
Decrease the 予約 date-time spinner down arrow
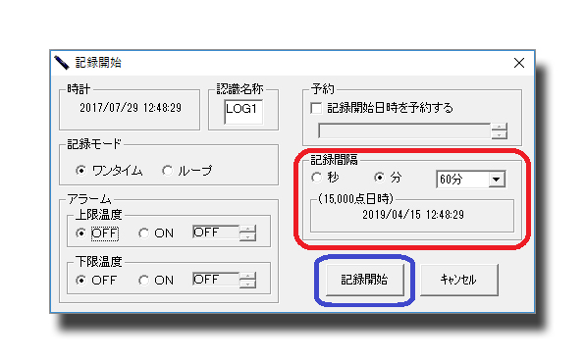pos(500,134)
